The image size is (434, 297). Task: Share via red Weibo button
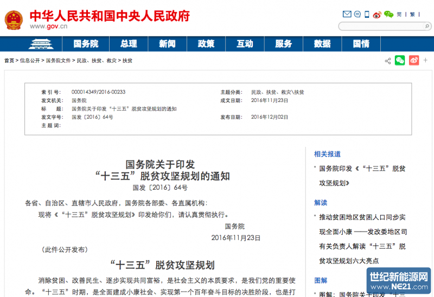(414, 61)
